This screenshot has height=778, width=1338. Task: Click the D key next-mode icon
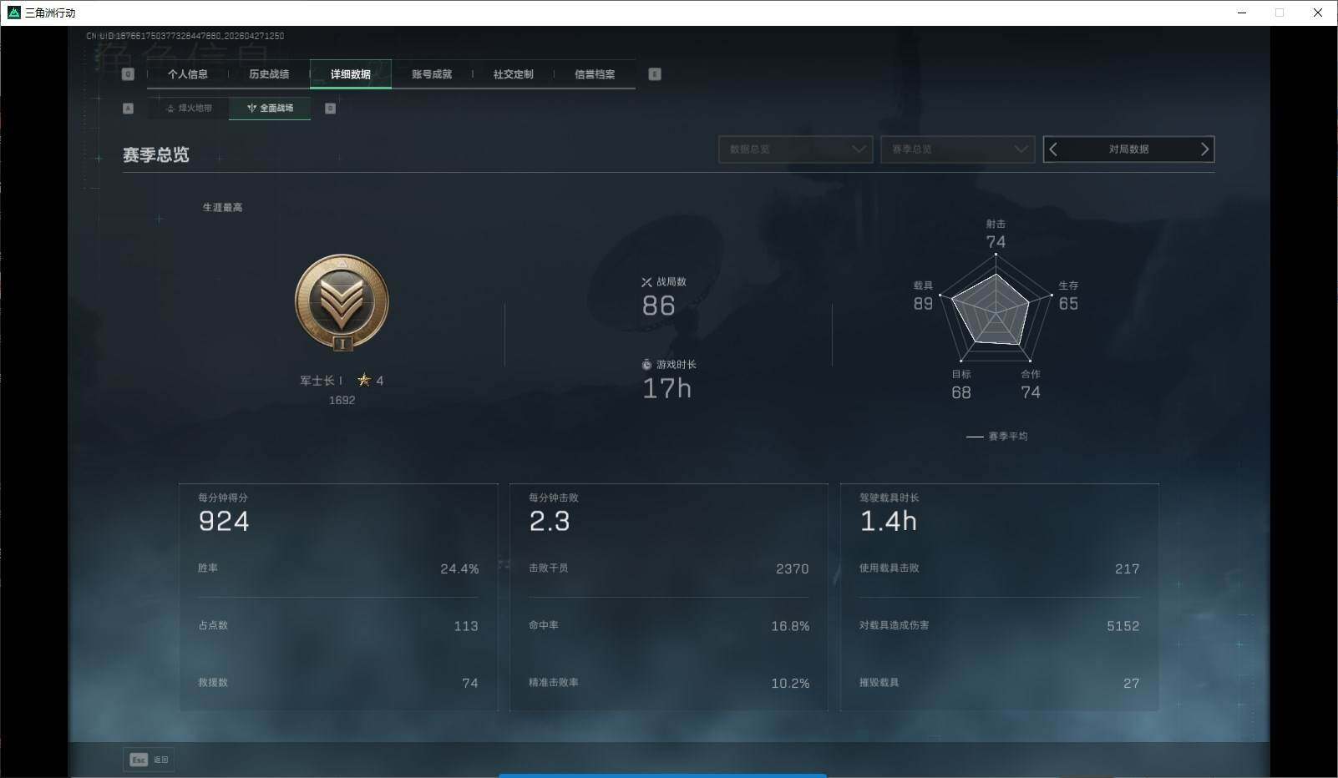330,109
